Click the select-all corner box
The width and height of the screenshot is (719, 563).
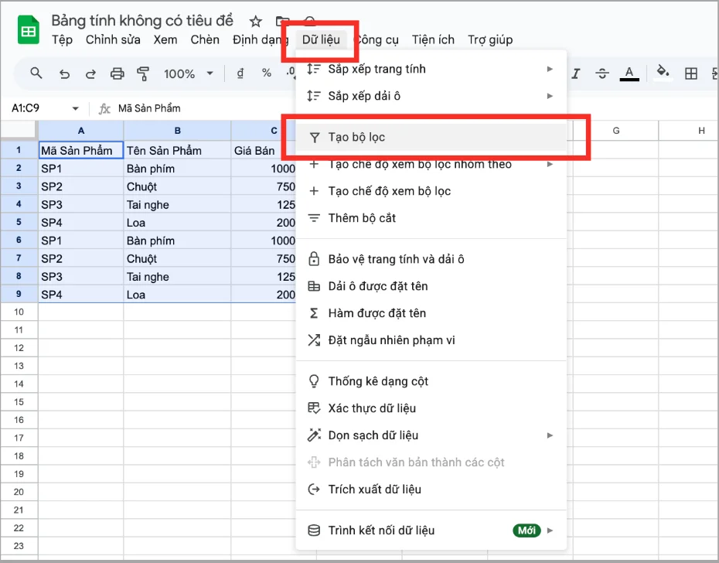point(19,131)
